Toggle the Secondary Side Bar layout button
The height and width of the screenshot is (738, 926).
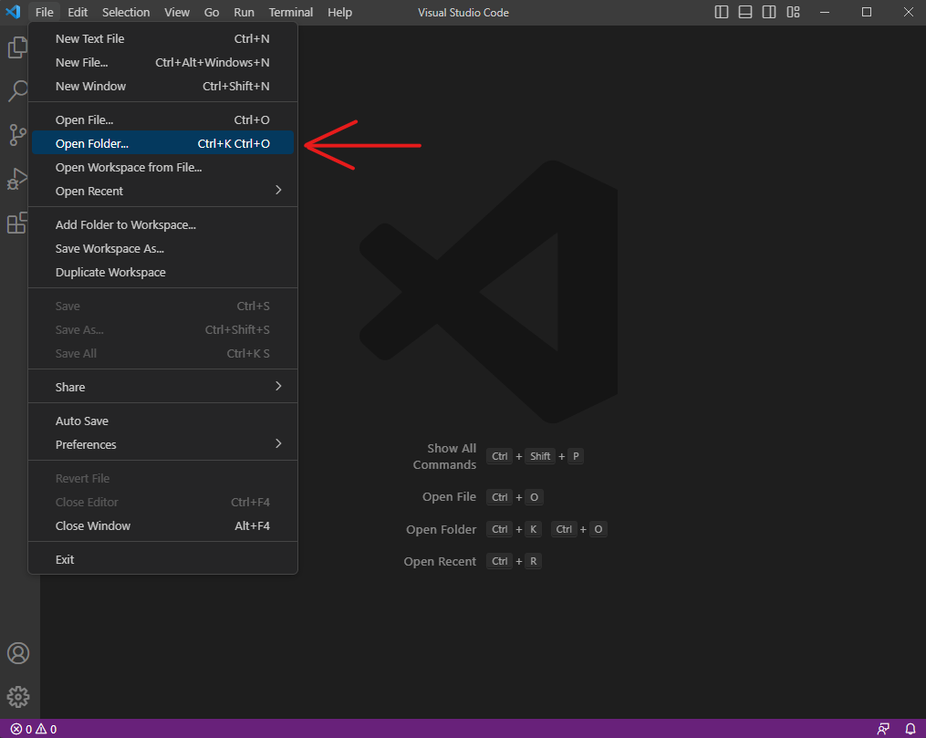pos(769,12)
